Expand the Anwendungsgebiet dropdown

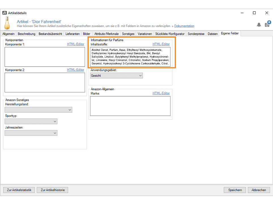[x=116, y=76]
